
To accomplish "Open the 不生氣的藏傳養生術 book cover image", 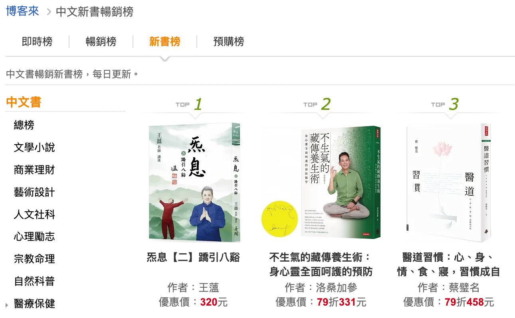I will click(x=321, y=182).
